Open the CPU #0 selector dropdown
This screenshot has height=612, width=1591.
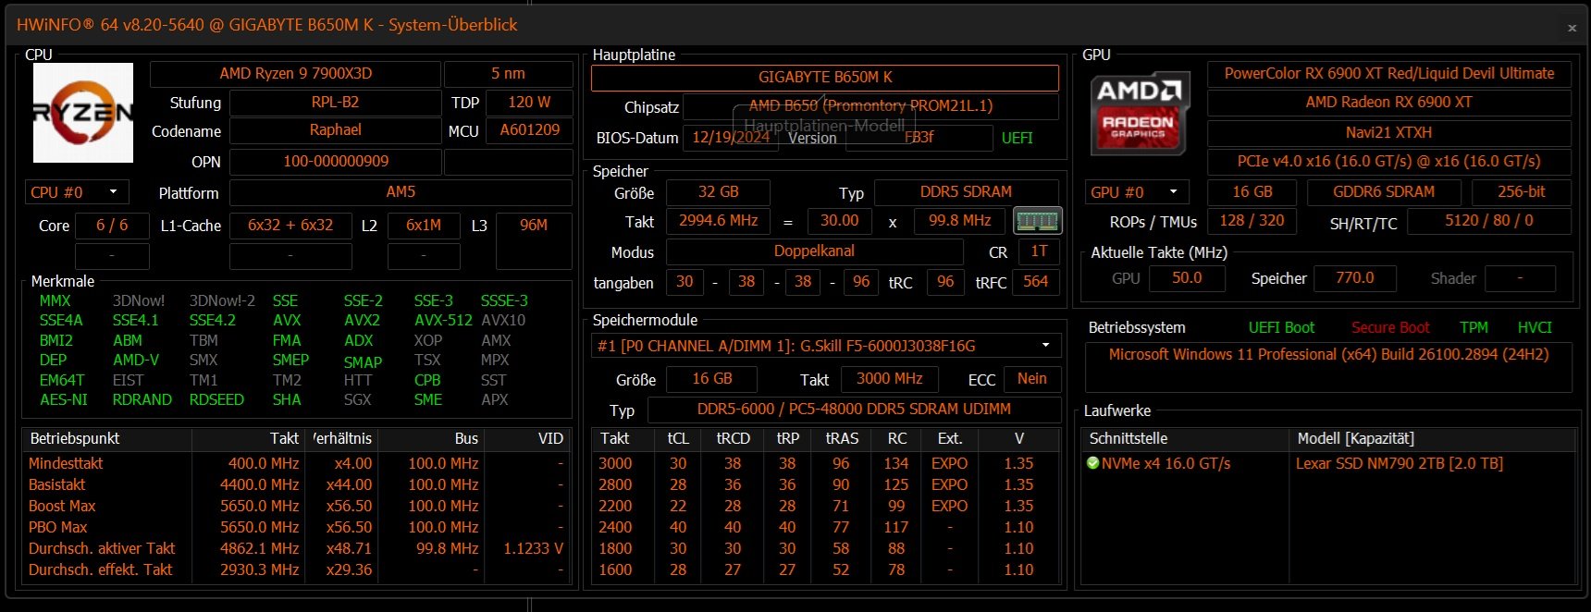[x=76, y=192]
